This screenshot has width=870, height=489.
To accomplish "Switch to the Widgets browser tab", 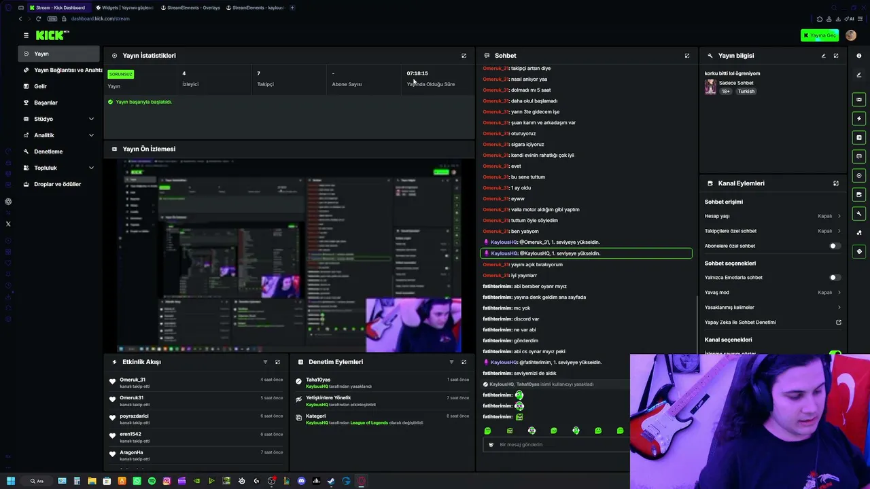I will click(x=124, y=7).
